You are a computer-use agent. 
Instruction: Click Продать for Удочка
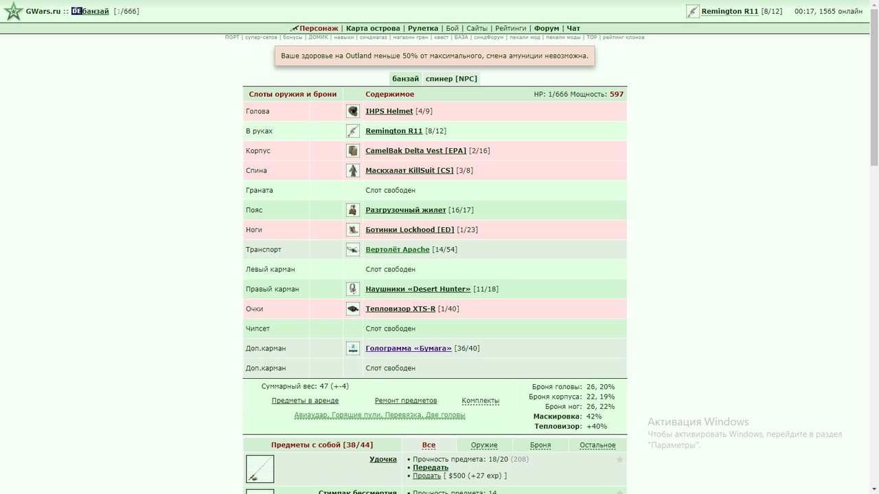click(427, 476)
